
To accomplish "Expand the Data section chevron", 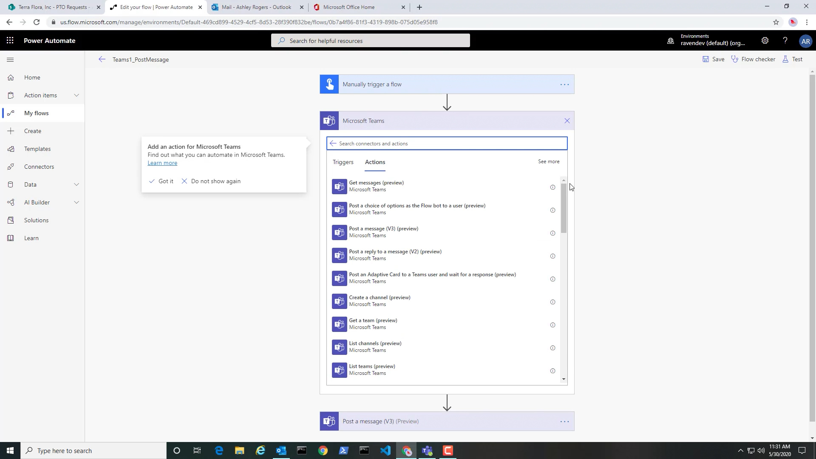I will click(76, 184).
